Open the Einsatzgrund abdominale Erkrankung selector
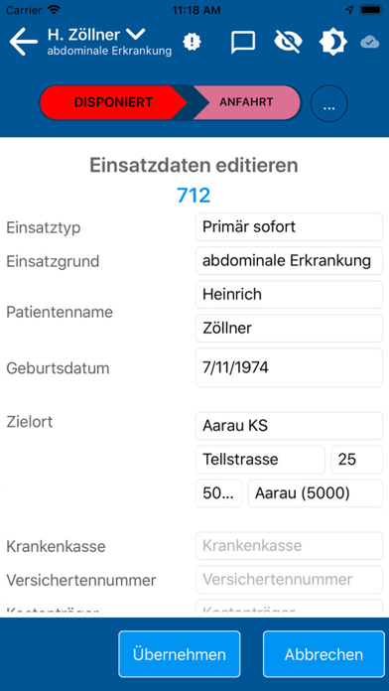The height and width of the screenshot is (691, 389). tap(289, 261)
